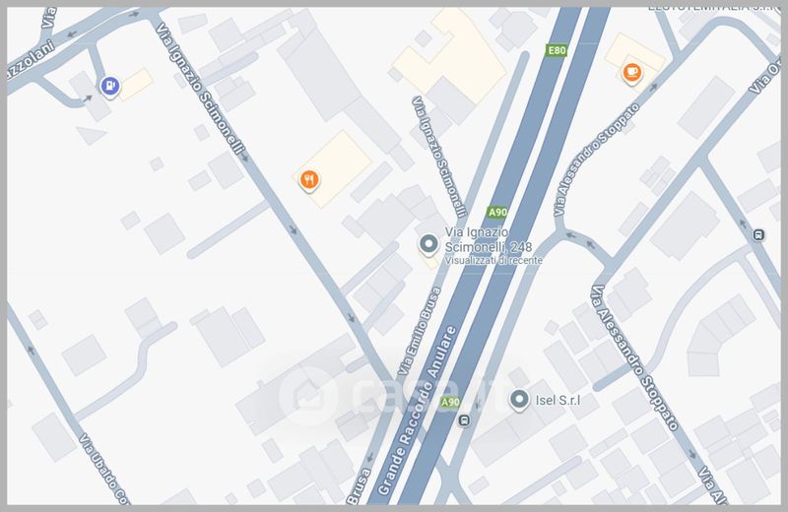
Task: Click the casa.it watermark logo
Action: coord(383,397)
